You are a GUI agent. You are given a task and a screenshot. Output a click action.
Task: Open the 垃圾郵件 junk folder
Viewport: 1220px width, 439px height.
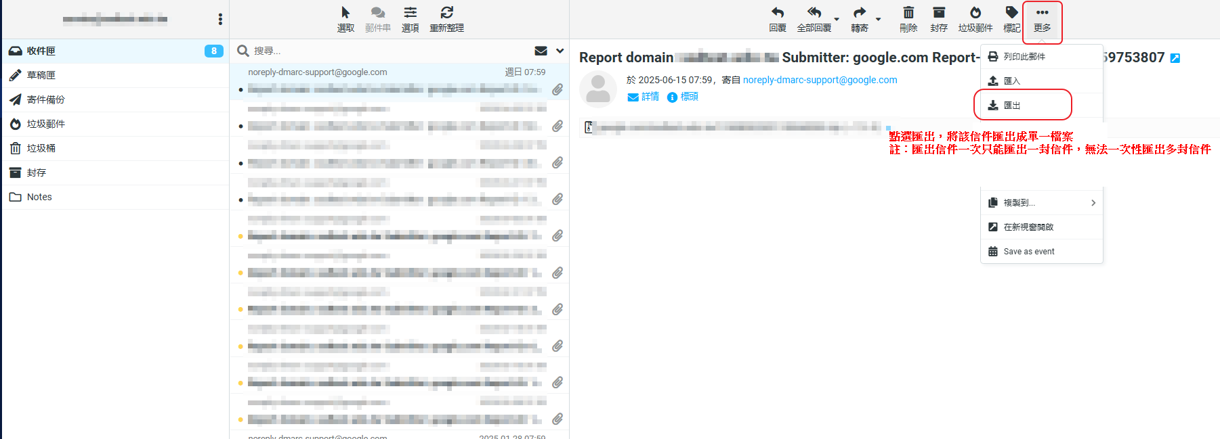(x=115, y=124)
